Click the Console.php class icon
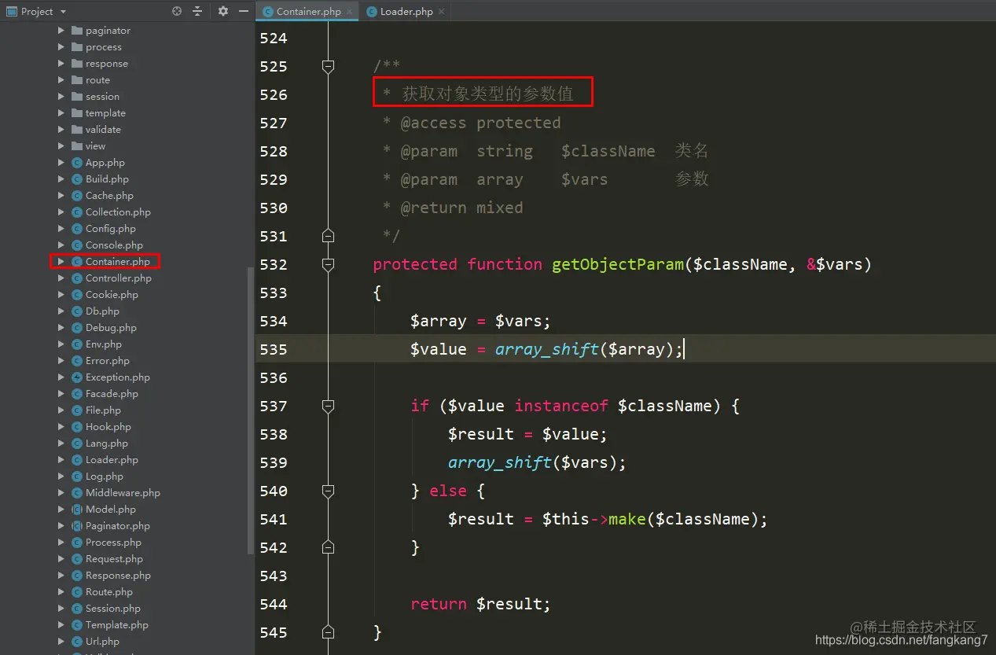Viewport: 996px width, 655px height. pos(77,245)
